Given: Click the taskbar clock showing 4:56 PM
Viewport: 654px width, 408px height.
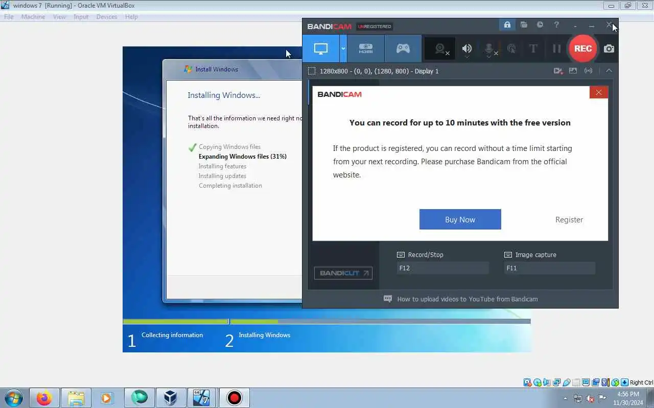Looking at the screenshot, I should (x=628, y=398).
